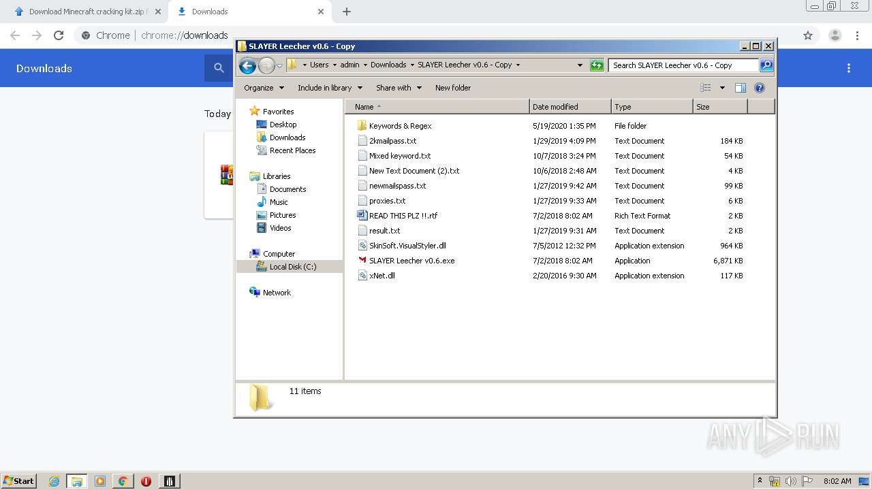Select Favorites in navigation pane
Viewport: 872px width, 490px height.
pyautogui.click(x=278, y=112)
